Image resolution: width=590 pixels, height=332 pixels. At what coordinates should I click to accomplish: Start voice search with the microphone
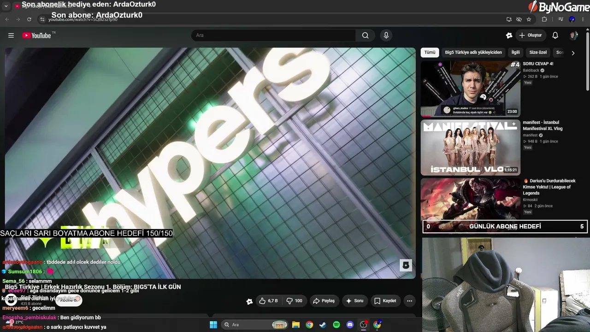coord(386,36)
